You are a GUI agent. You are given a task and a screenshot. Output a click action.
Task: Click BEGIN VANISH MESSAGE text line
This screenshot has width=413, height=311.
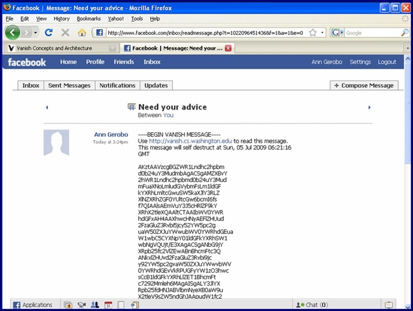coord(179,134)
